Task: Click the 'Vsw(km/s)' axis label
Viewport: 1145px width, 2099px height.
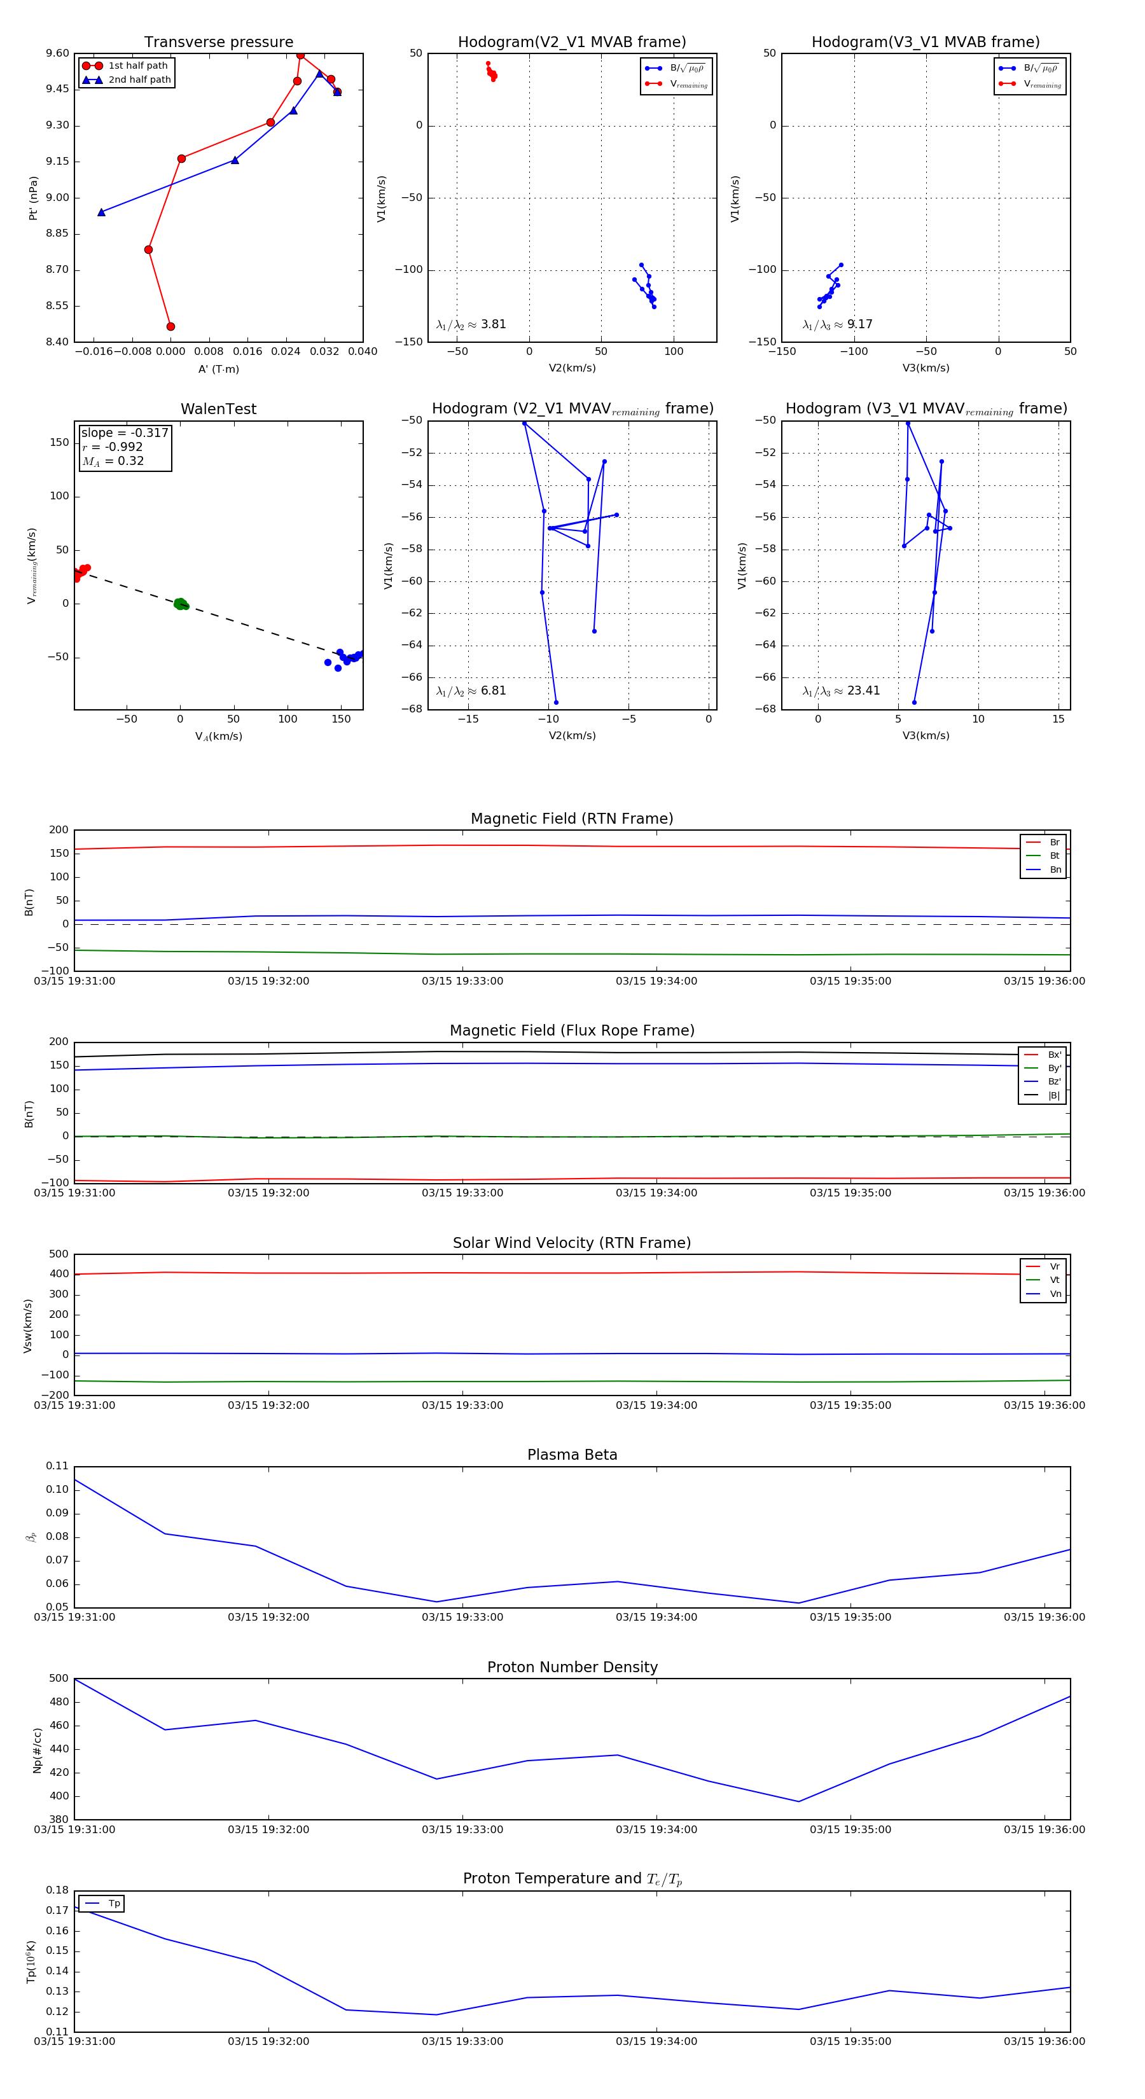Action: 28,1326
